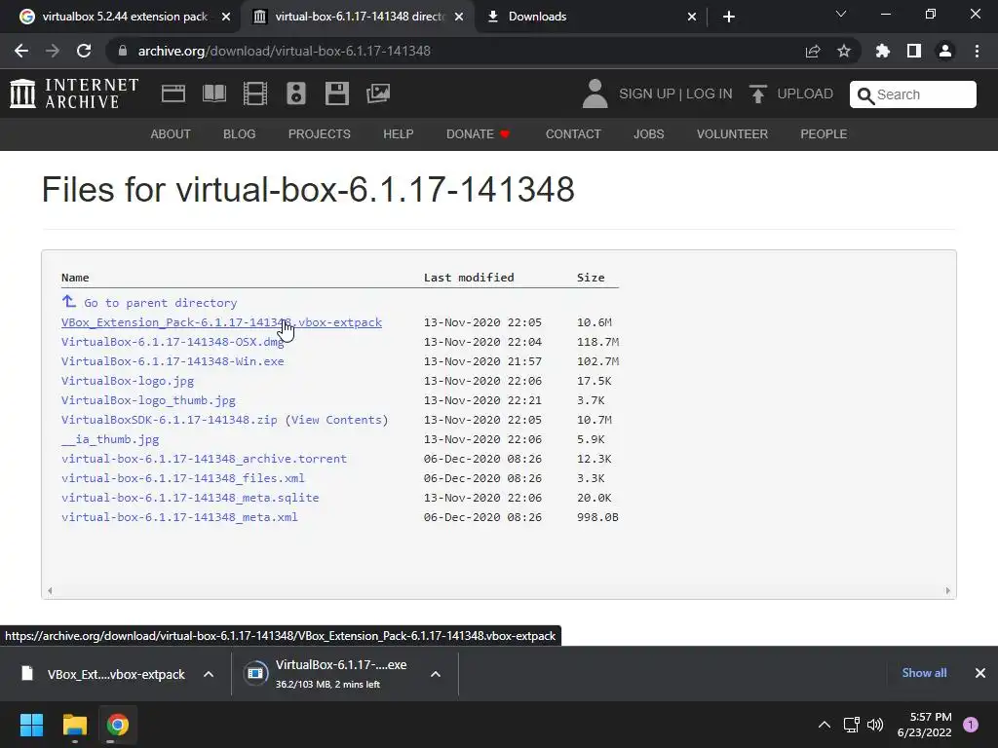The height and width of the screenshot is (748, 998).
Task: Bookmark this page with star icon
Action: point(844,51)
